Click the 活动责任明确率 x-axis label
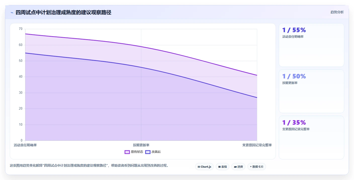The image size is (354, 180). click(25, 145)
